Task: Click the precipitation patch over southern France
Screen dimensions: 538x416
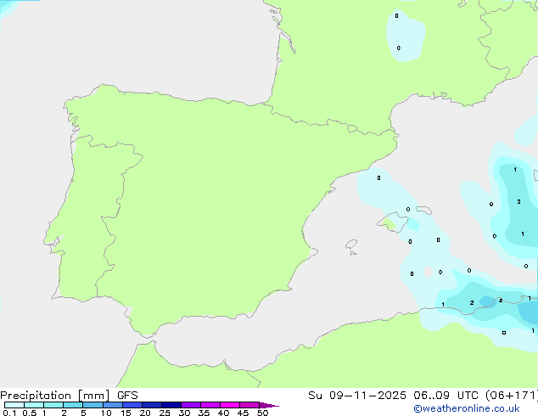Action: [403, 36]
